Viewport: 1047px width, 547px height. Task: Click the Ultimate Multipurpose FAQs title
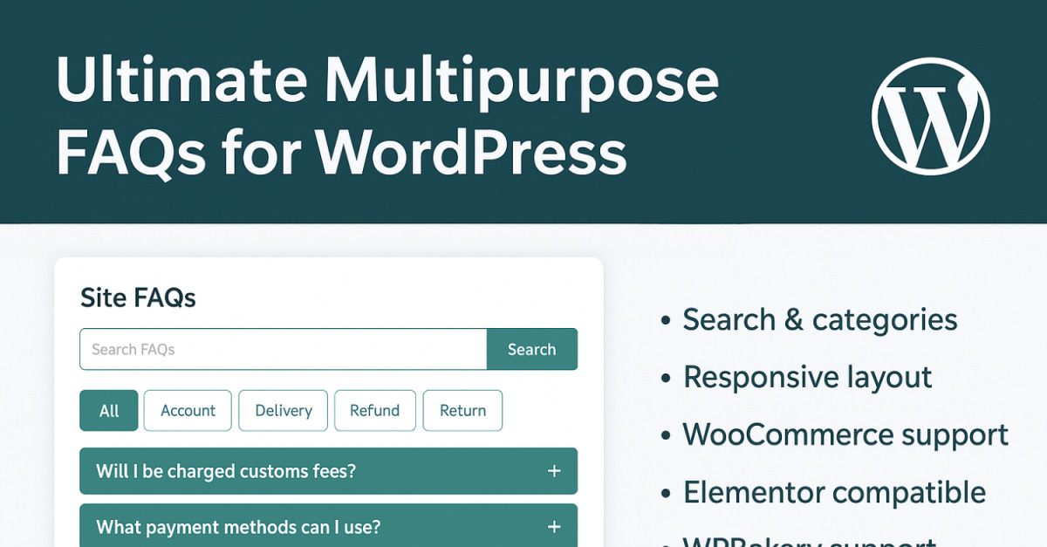[387, 116]
